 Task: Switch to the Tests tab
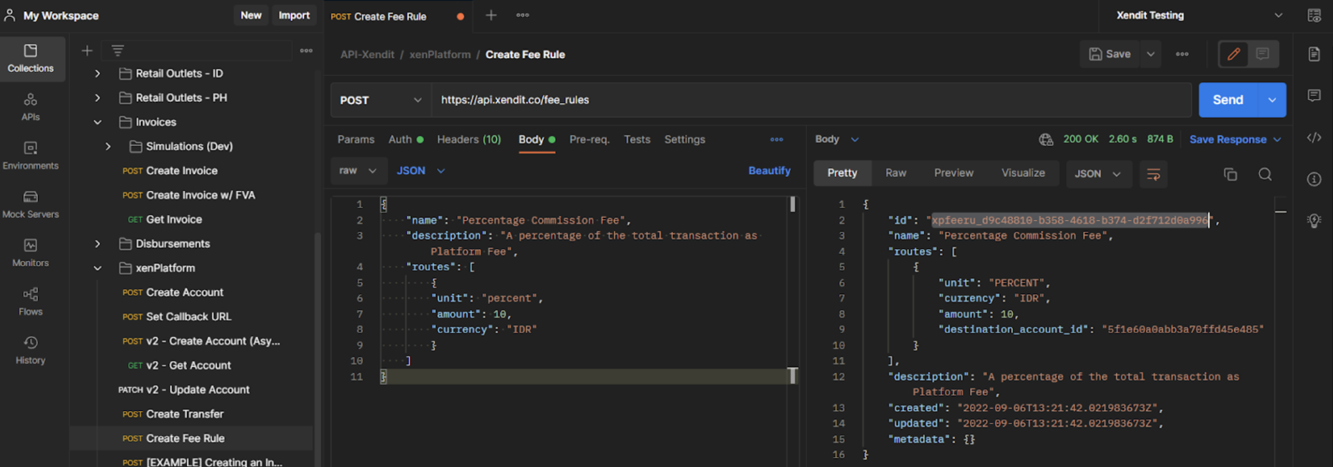(637, 139)
